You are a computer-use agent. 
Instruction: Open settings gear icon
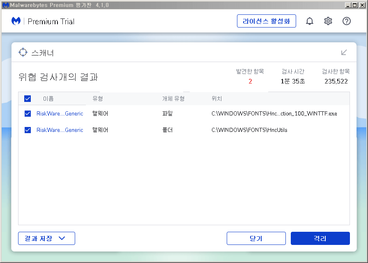[328, 21]
